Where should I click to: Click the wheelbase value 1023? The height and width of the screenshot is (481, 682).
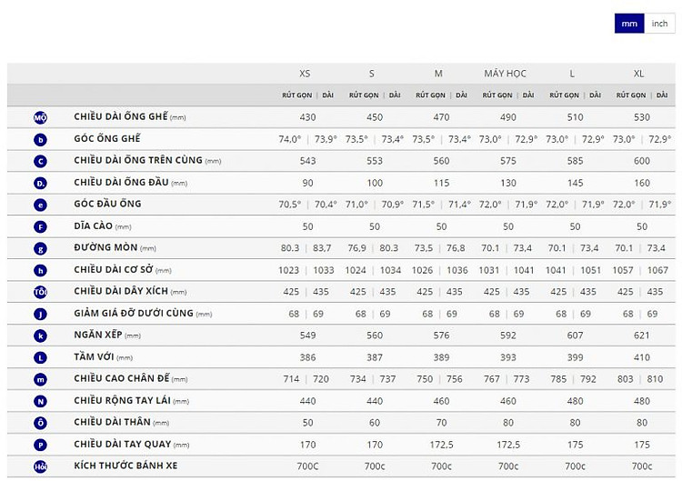tap(289, 271)
